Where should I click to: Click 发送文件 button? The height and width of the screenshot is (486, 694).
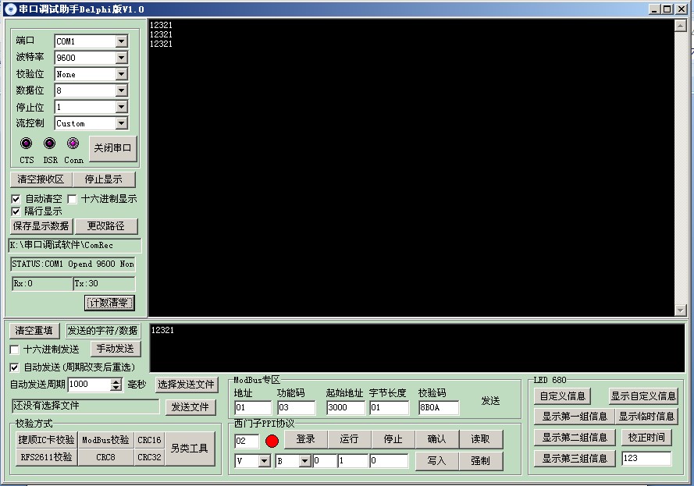190,407
